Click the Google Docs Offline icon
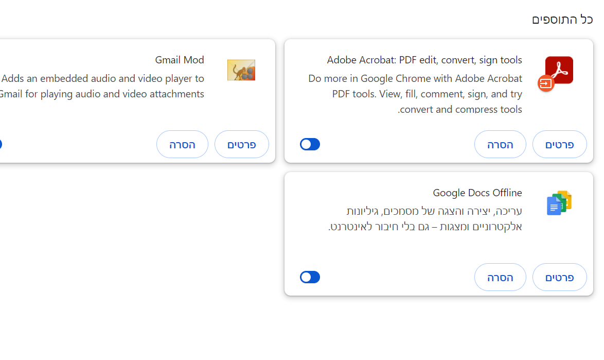This screenshot has height=360, width=604. point(559,203)
